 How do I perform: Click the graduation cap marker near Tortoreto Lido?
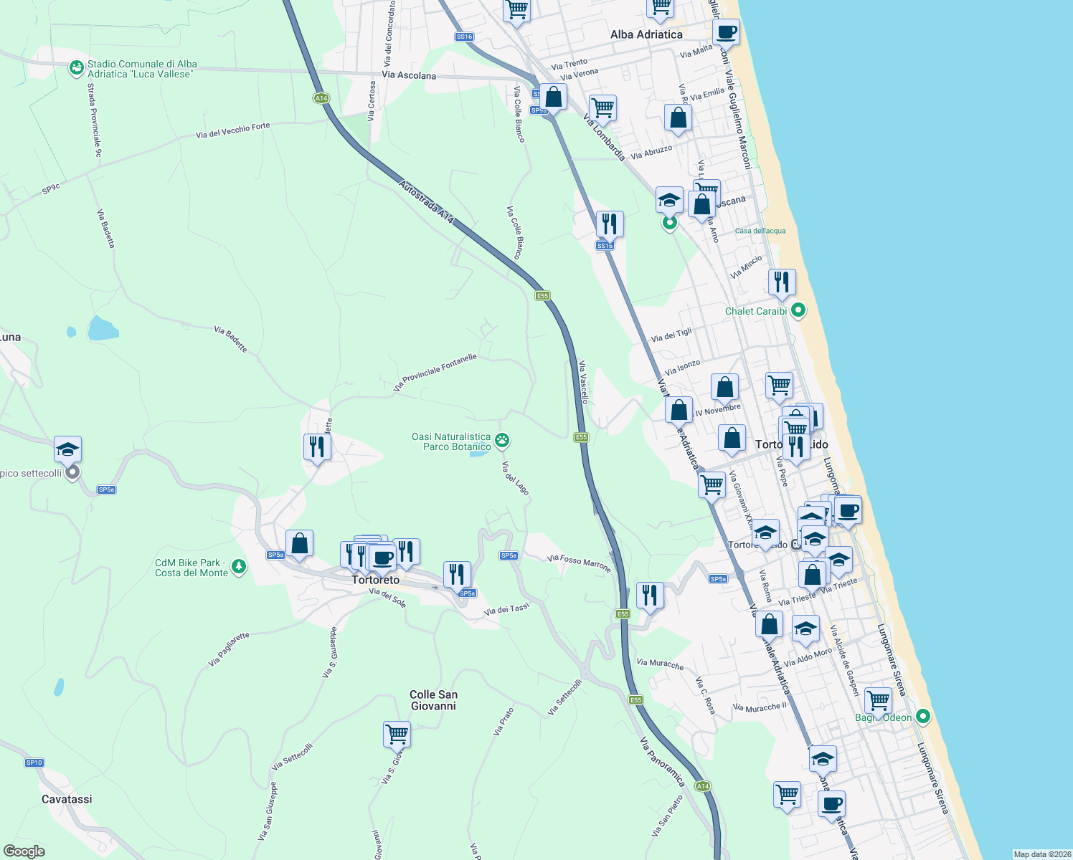coord(766,533)
